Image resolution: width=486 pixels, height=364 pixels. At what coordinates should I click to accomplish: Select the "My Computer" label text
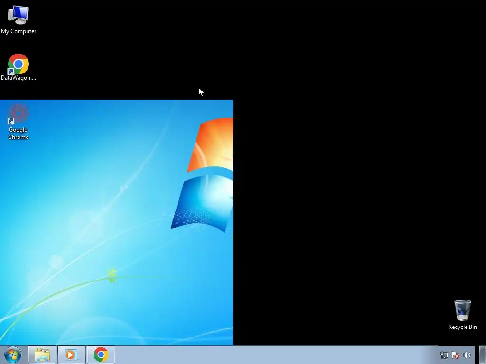(x=19, y=31)
